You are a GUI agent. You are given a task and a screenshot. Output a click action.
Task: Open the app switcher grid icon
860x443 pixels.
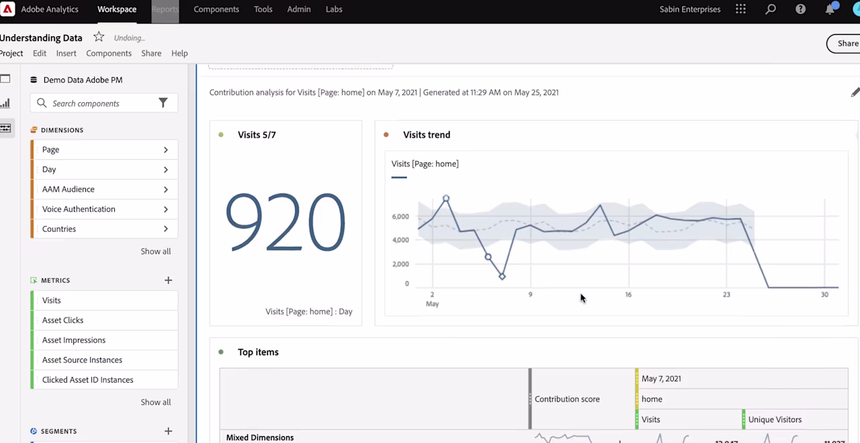click(740, 9)
